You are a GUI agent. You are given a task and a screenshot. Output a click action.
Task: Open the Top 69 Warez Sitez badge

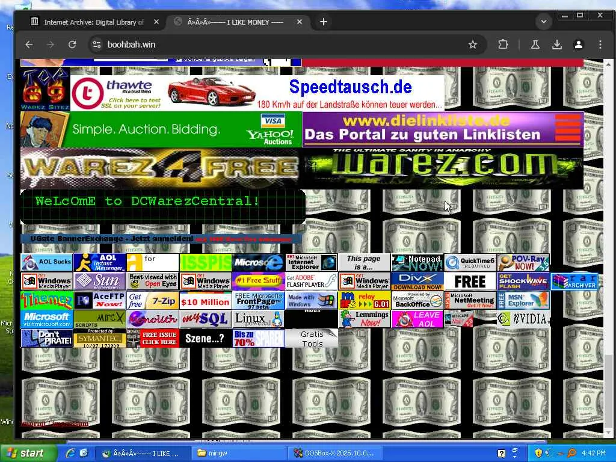click(45, 89)
